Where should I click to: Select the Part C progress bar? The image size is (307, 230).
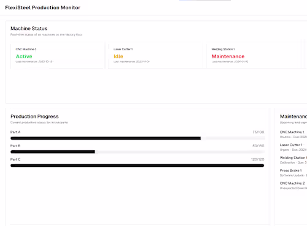tap(138, 166)
